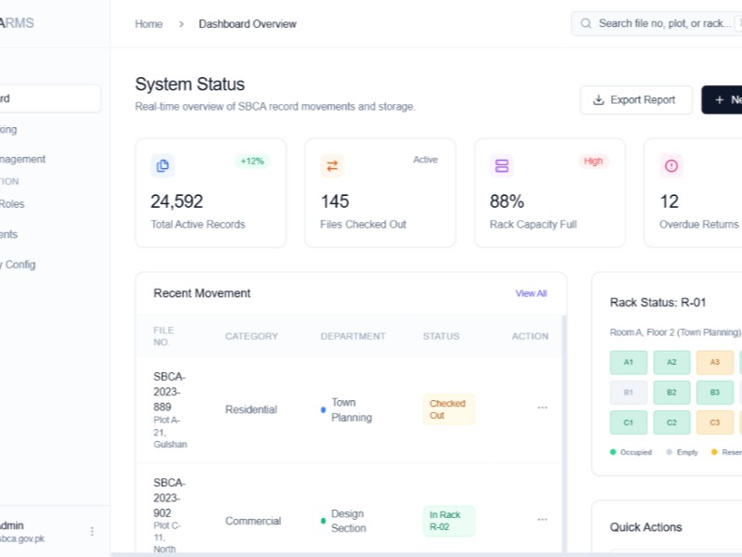Select the records icon on Total Active Records card
The height and width of the screenshot is (557, 742).
[x=163, y=165]
